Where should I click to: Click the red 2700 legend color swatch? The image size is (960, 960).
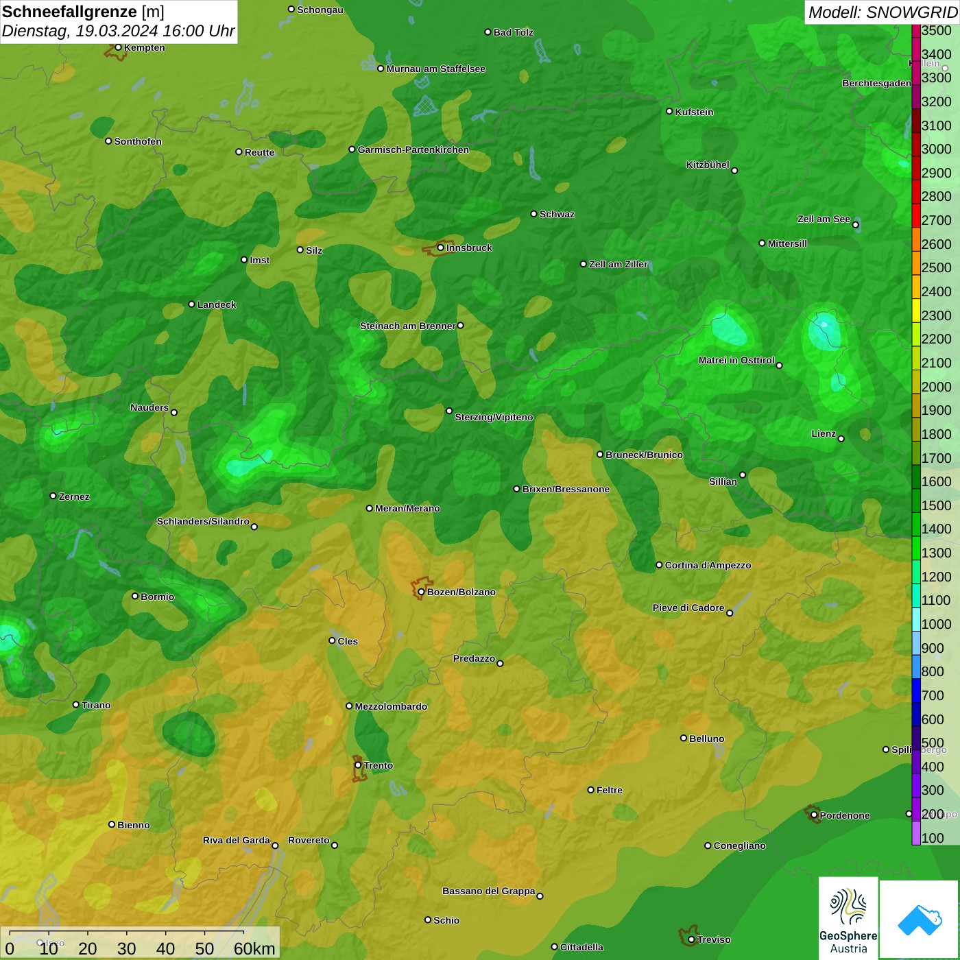pos(916,216)
